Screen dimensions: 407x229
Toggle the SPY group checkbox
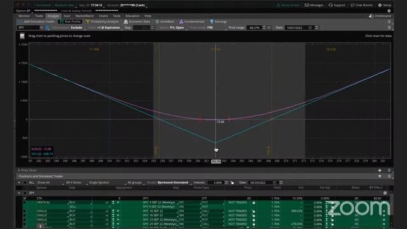tap(25, 193)
